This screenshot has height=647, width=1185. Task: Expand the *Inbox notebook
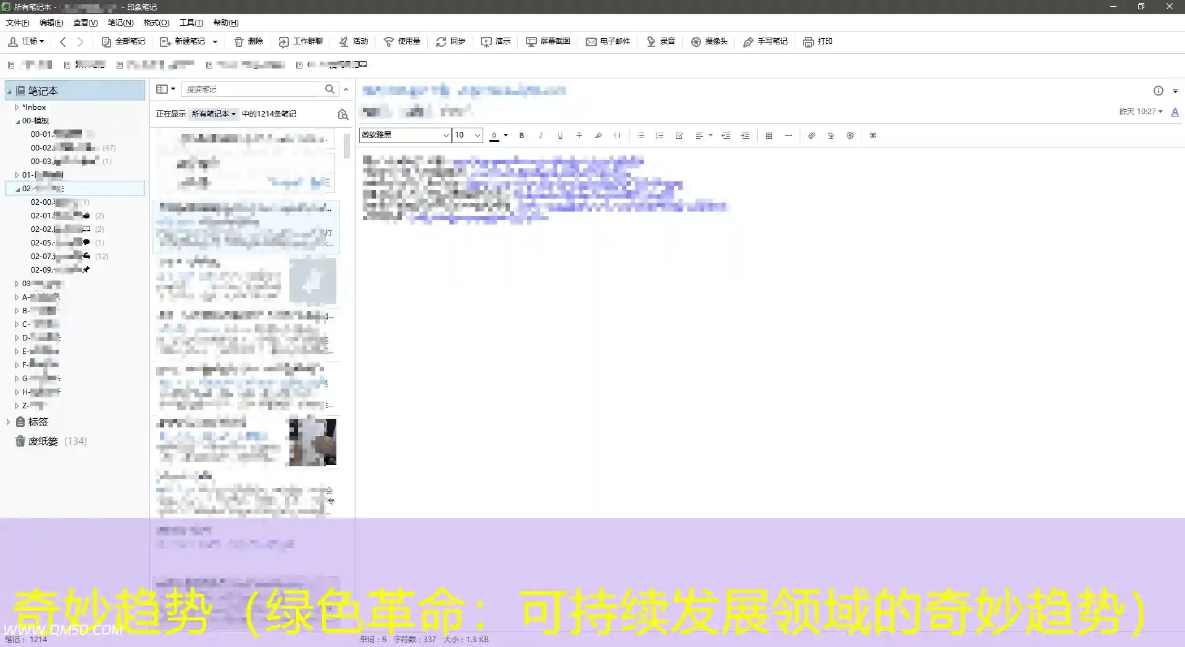tap(17, 107)
